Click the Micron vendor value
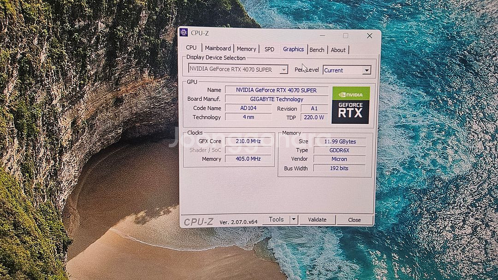Screen dimensions: 498x280 (339, 159)
